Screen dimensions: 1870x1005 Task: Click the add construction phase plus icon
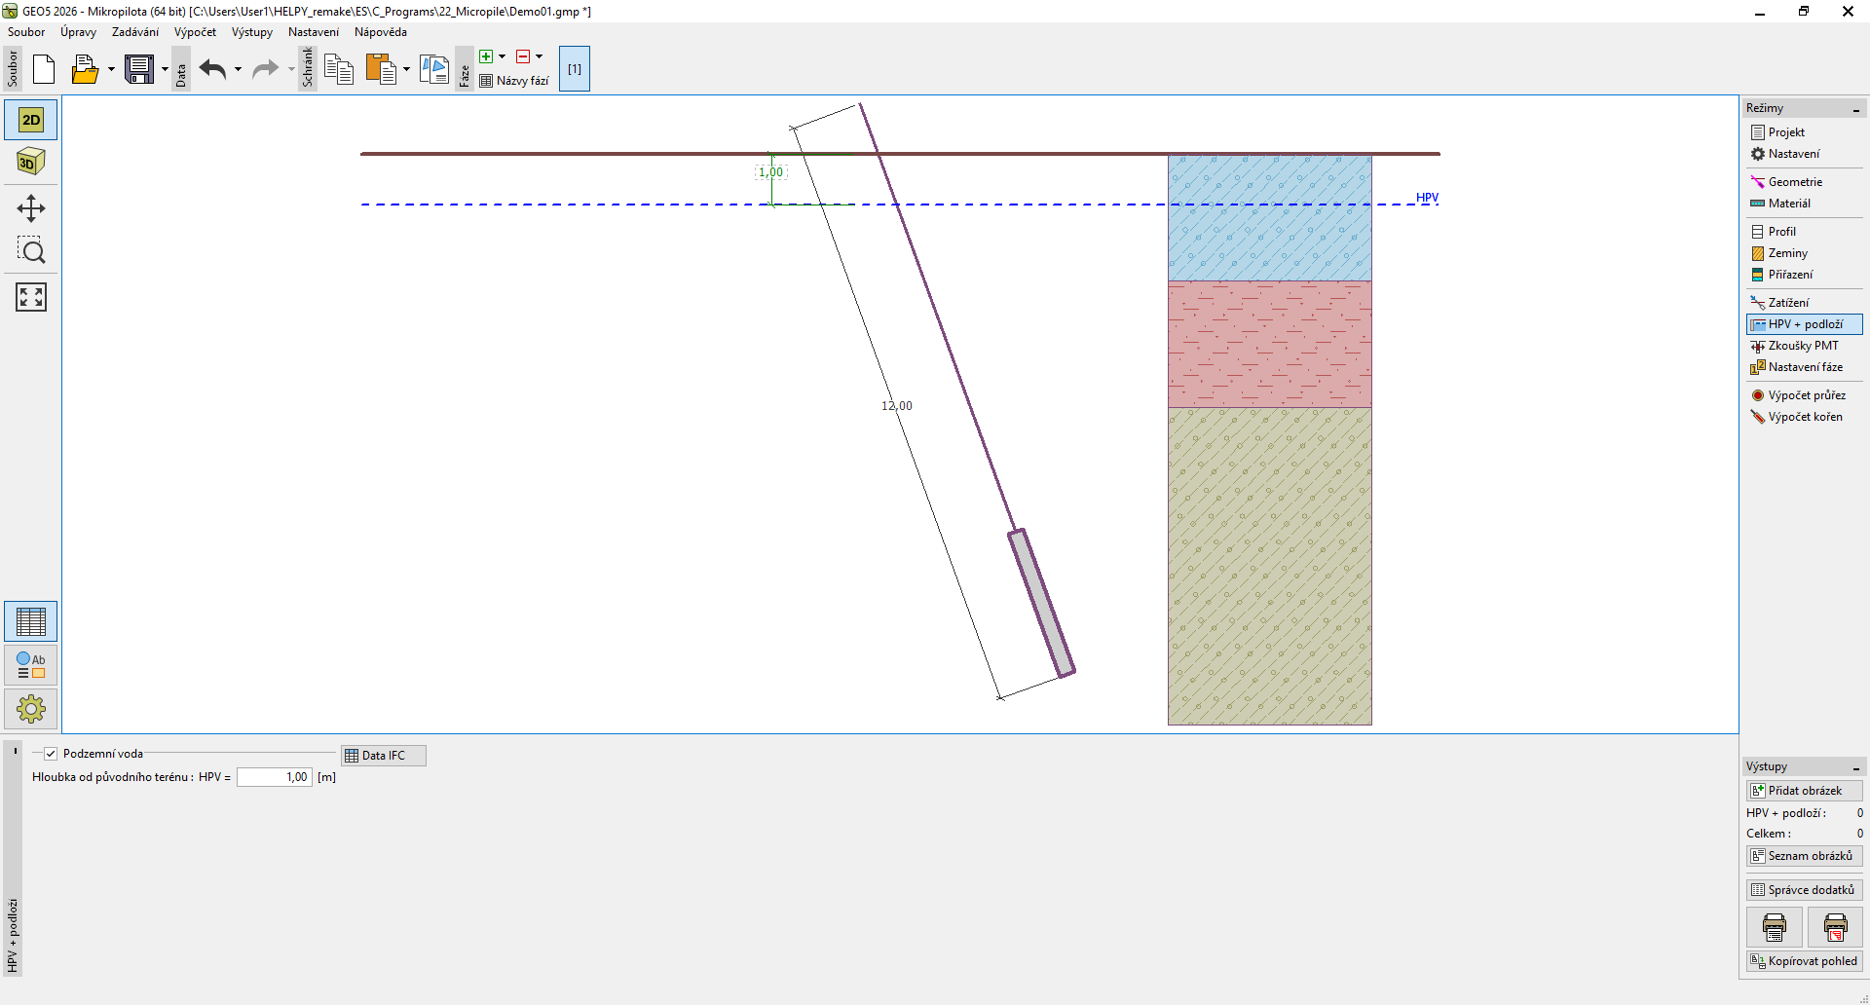click(x=486, y=56)
